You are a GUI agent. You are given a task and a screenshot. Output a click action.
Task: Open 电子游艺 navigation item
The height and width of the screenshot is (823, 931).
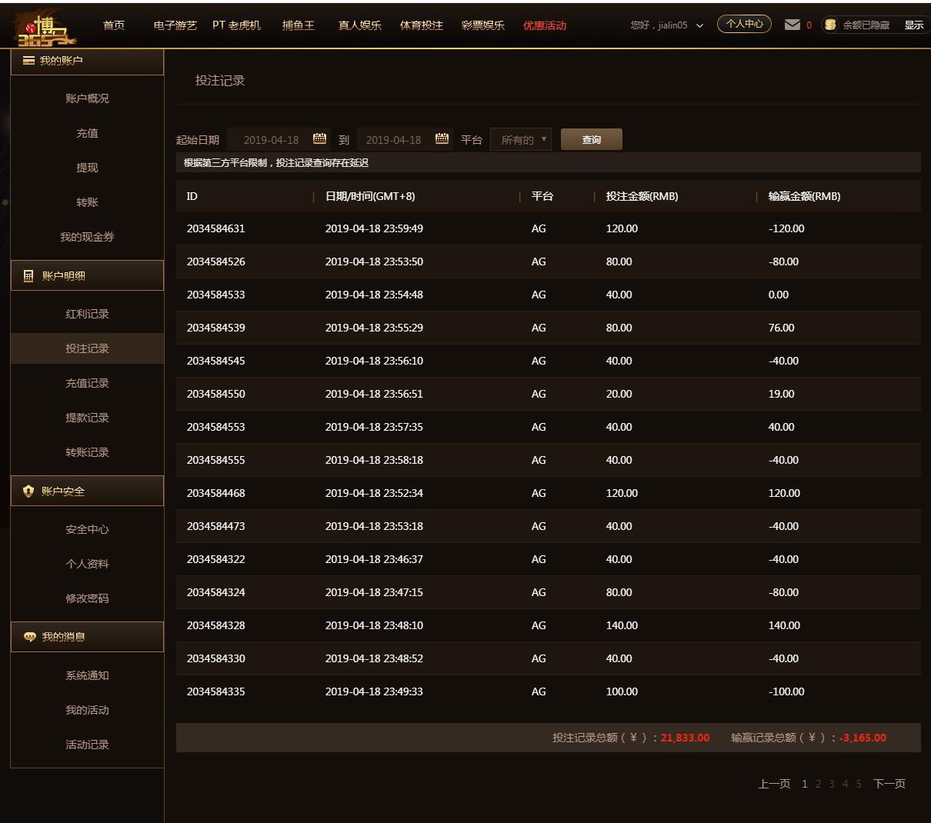coord(175,25)
